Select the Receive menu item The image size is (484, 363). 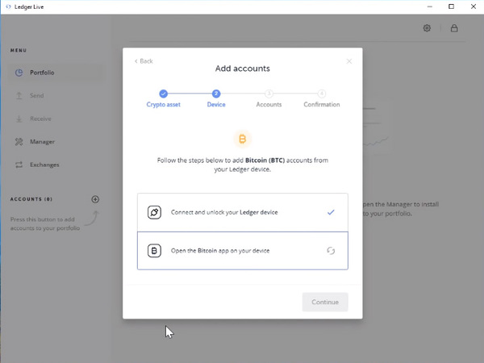56,119
